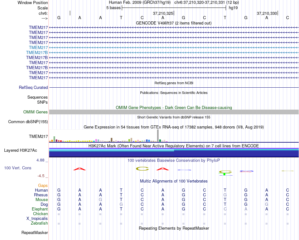
Task: Click the ---> strand direction arrow label
Action: tap(44, 18)
